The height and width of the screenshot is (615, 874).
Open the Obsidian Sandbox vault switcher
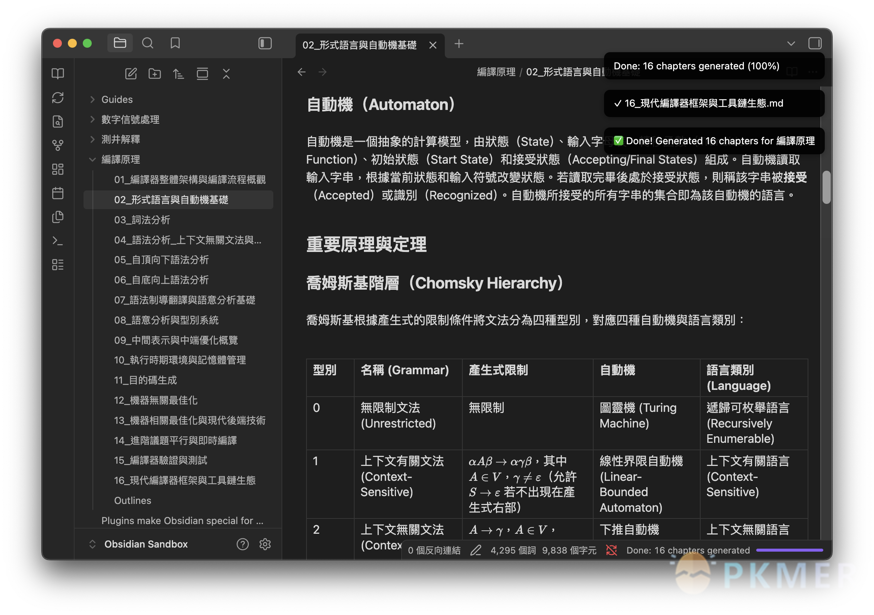[146, 544]
